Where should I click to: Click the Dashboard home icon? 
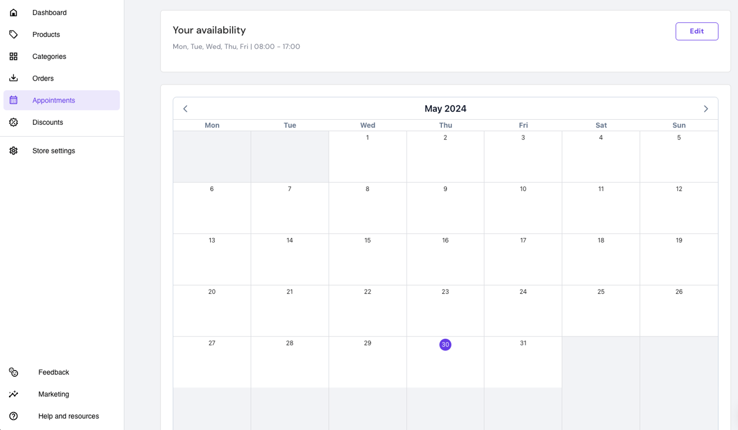pyautogui.click(x=13, y=12)
